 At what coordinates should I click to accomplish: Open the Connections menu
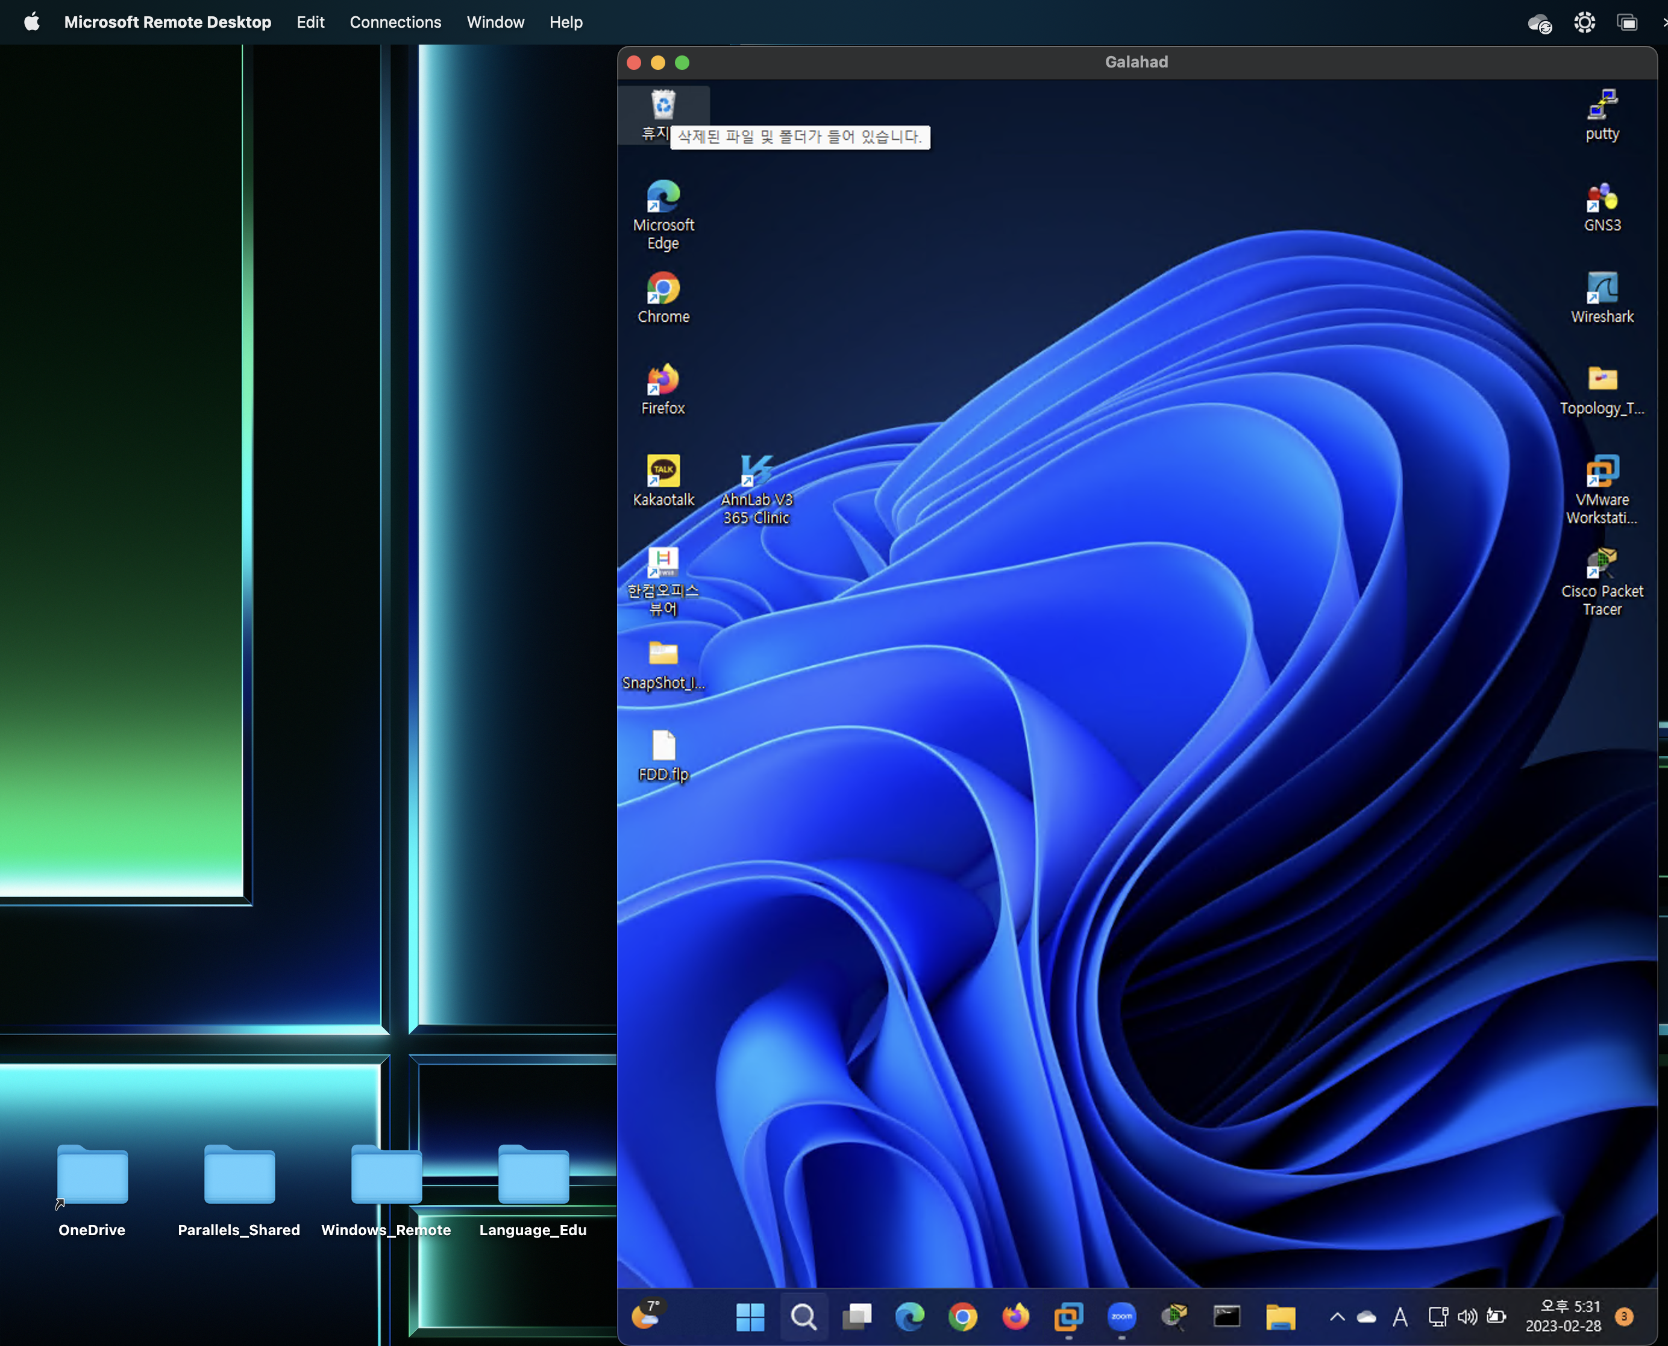point(395,22)
